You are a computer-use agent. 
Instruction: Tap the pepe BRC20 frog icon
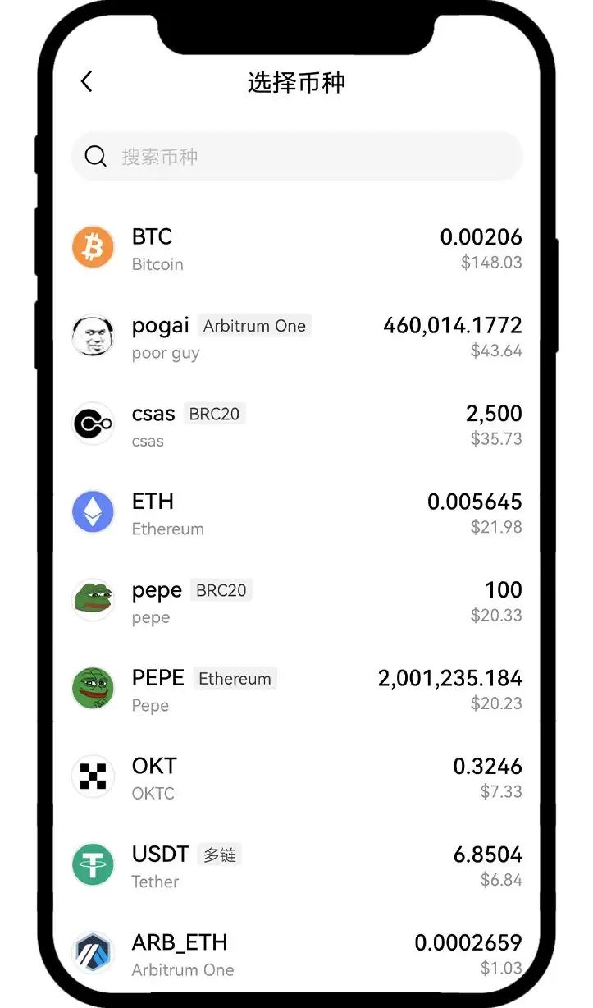coord(93,600)
